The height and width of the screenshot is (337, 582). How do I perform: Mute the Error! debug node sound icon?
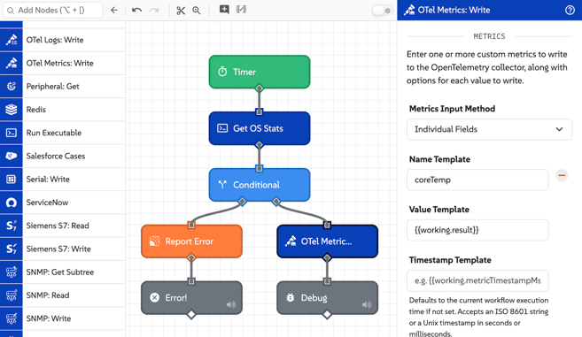pos(231,305)
